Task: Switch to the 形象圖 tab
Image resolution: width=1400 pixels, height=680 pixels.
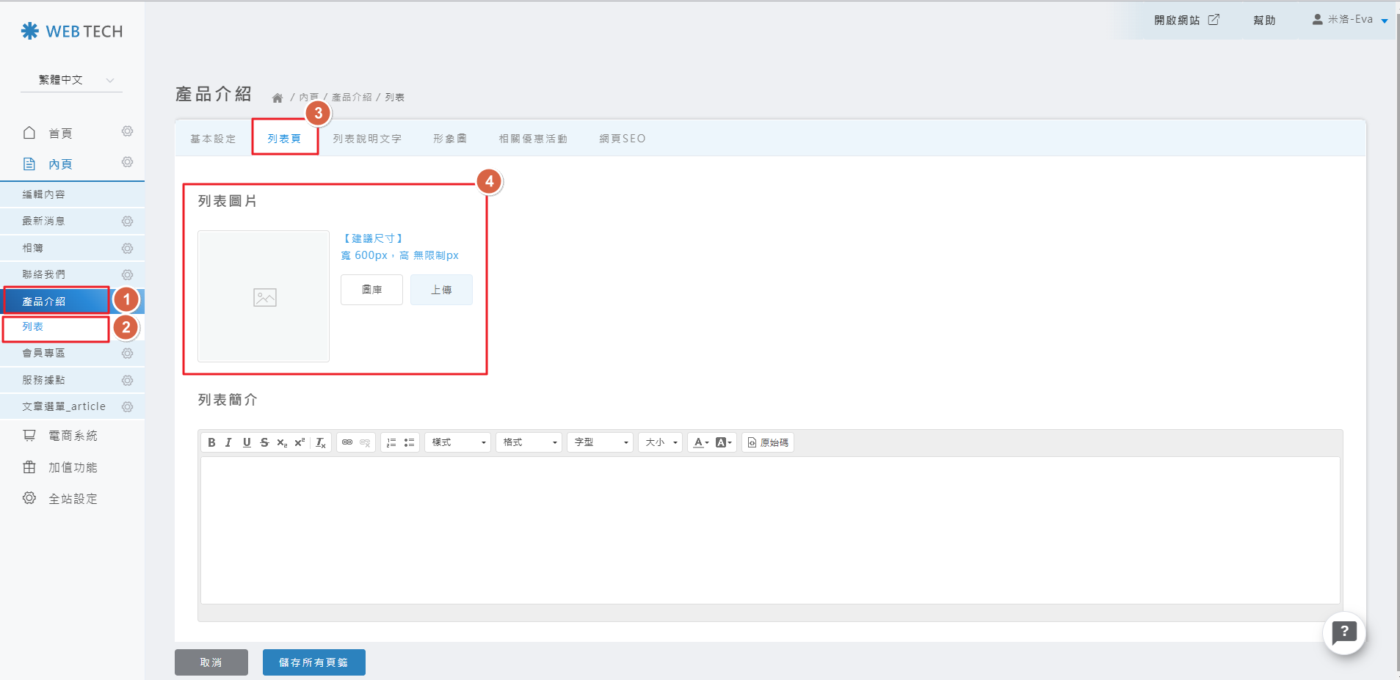Action: pos(449,139)
